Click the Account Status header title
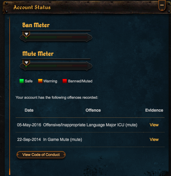 click(32, 7)
